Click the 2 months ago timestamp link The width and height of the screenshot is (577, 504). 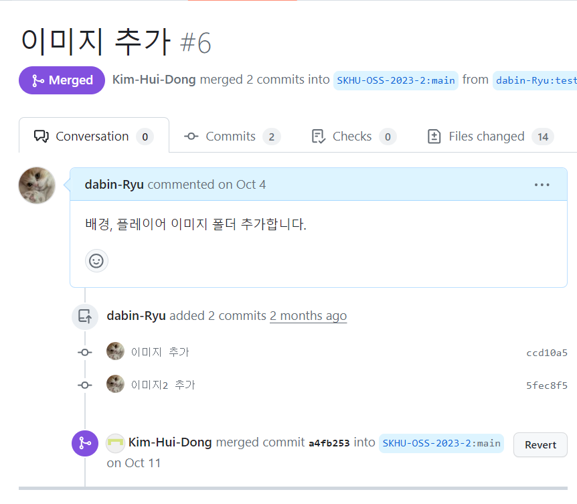coord(308,315)
